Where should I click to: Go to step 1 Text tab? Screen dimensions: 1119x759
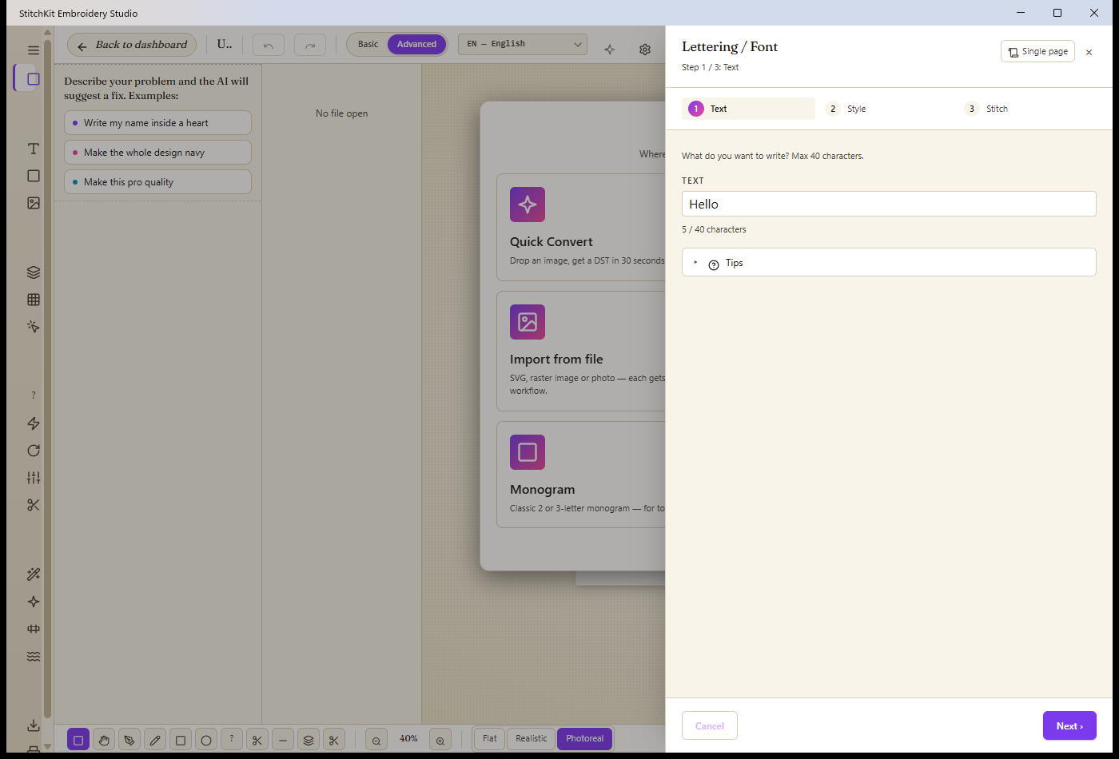[x=748, y=109]
